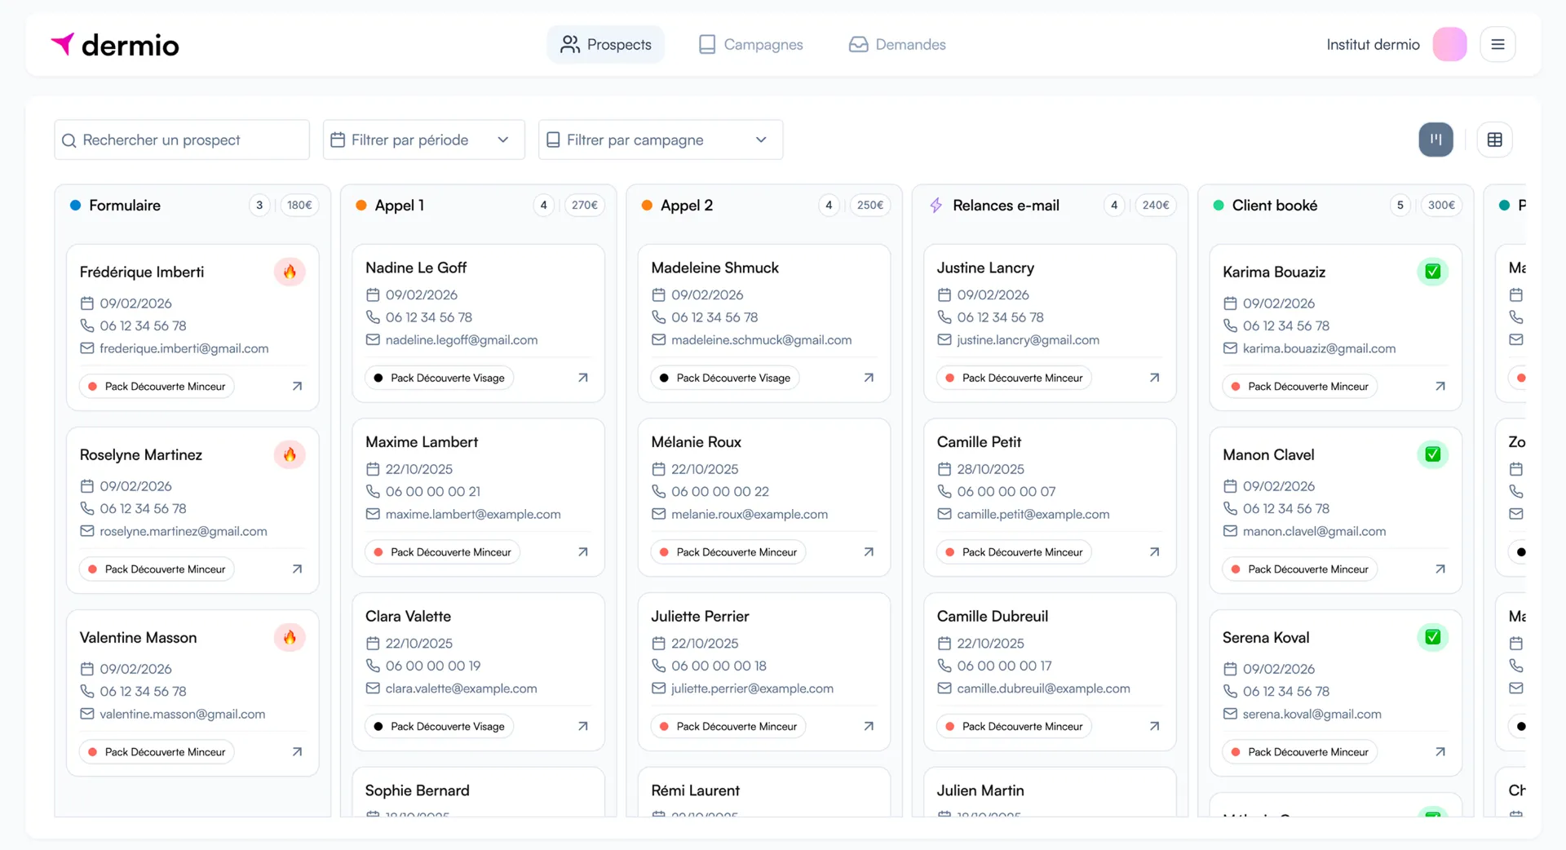
Task: Open the hamburger menu
Action: 1497,44
